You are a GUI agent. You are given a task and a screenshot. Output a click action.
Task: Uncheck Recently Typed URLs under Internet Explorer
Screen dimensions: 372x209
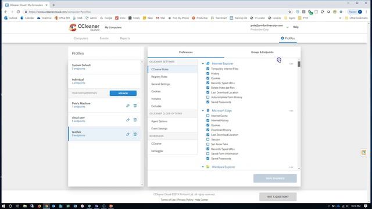pos(208,83)
